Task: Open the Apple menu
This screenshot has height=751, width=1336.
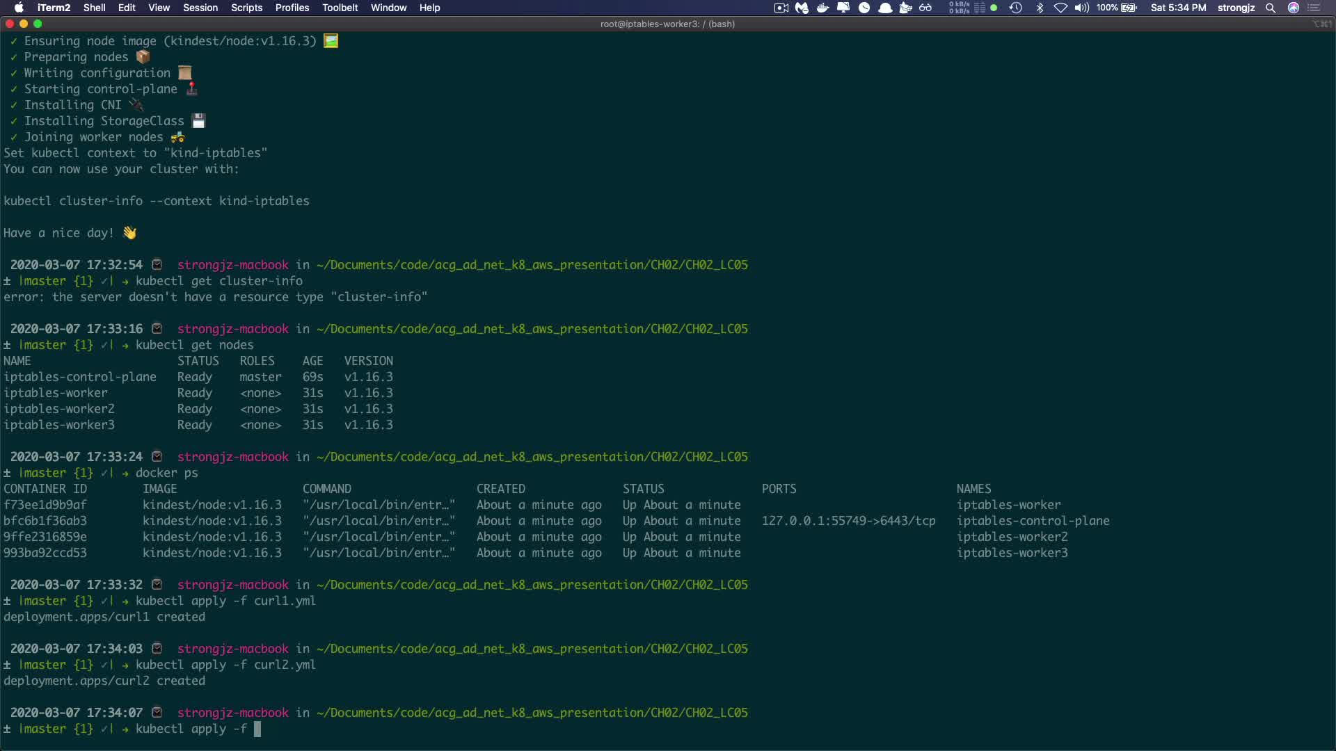Action: pos(19,8)
